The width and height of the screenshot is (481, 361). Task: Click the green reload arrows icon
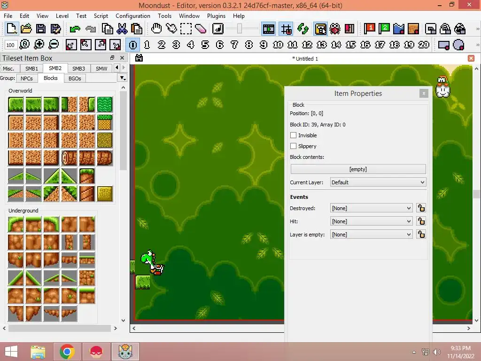tap(303, 29)
